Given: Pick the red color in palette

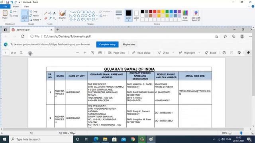Looking at the screenshot, I should (x=155, y=12).
